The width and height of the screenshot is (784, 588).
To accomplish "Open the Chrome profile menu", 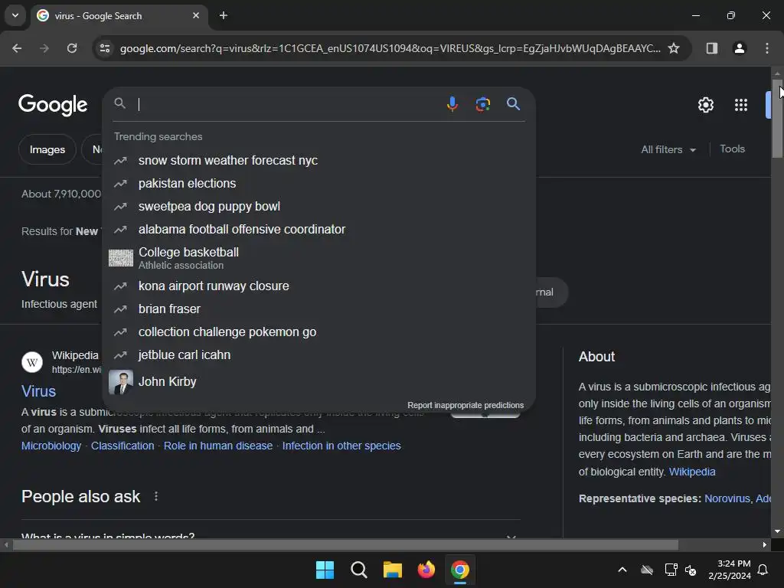I will [739, 48].
